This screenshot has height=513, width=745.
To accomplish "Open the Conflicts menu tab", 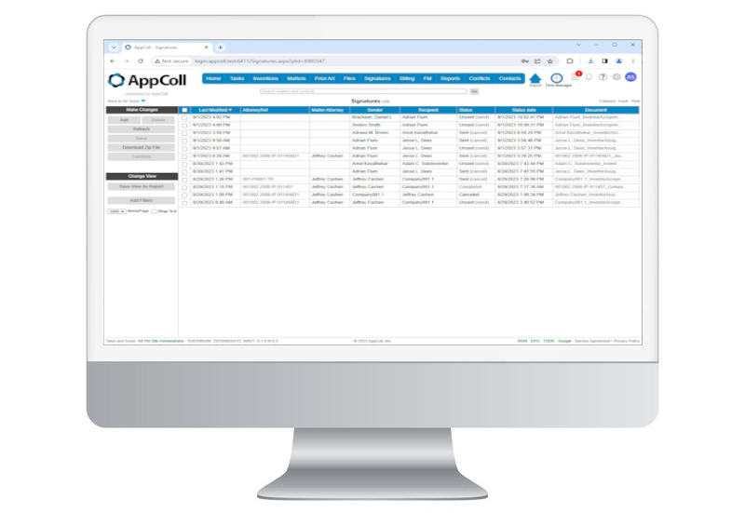I will pyautogui.click(x=479, y=78).
